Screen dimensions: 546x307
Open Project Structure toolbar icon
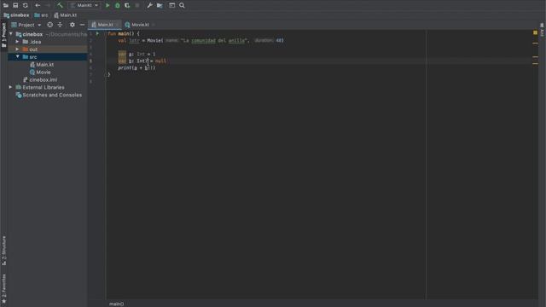(160, 5)
